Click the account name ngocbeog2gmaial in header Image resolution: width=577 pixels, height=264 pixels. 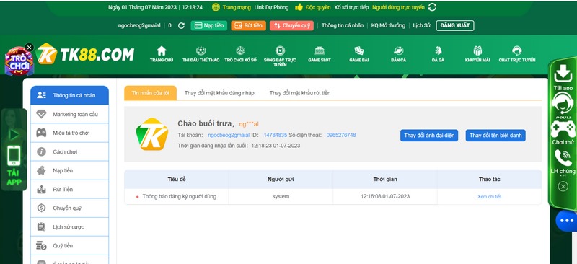(x=139, y=25)
